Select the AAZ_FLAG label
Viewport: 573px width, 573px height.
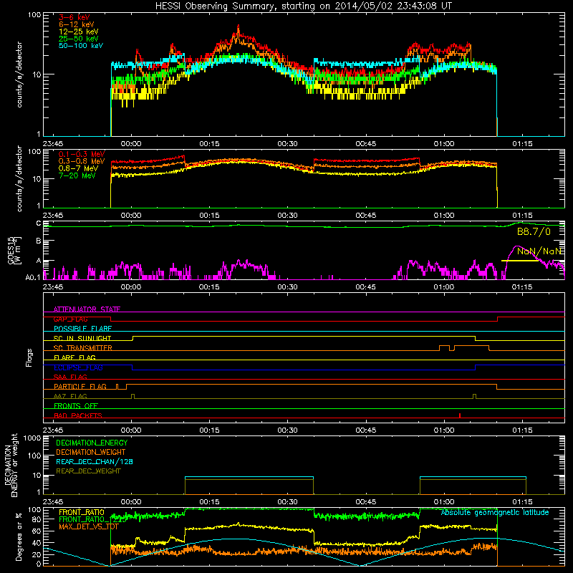click(x=70, y=396)
